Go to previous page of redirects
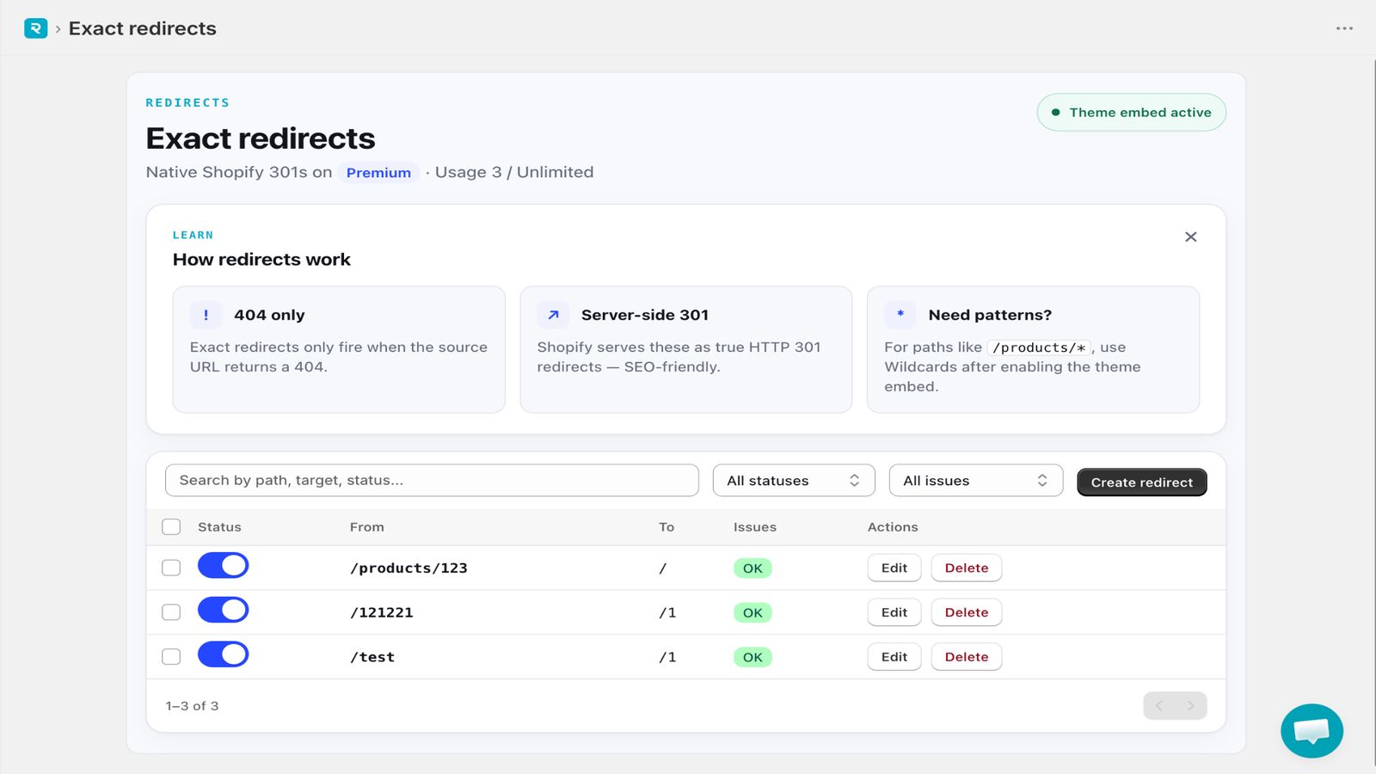1376x774 pixels. pyautogui.click(x=1159, y=706)
